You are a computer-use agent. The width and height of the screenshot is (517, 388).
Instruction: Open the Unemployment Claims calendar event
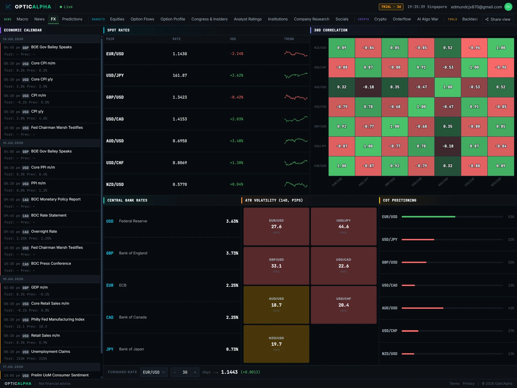pos(51,355)
